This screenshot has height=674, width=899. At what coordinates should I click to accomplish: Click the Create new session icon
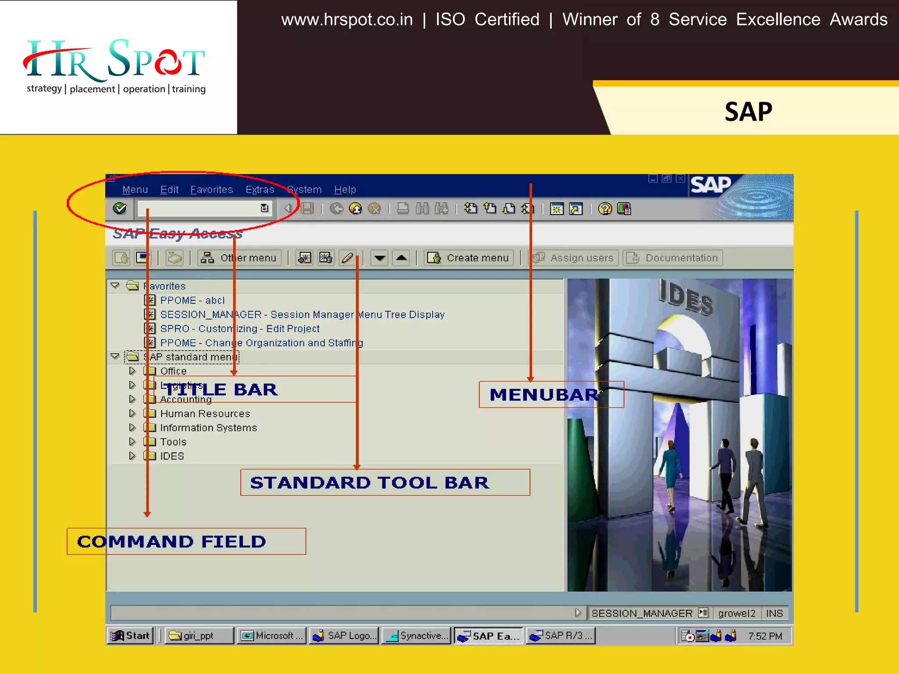[x=557, y=209]
